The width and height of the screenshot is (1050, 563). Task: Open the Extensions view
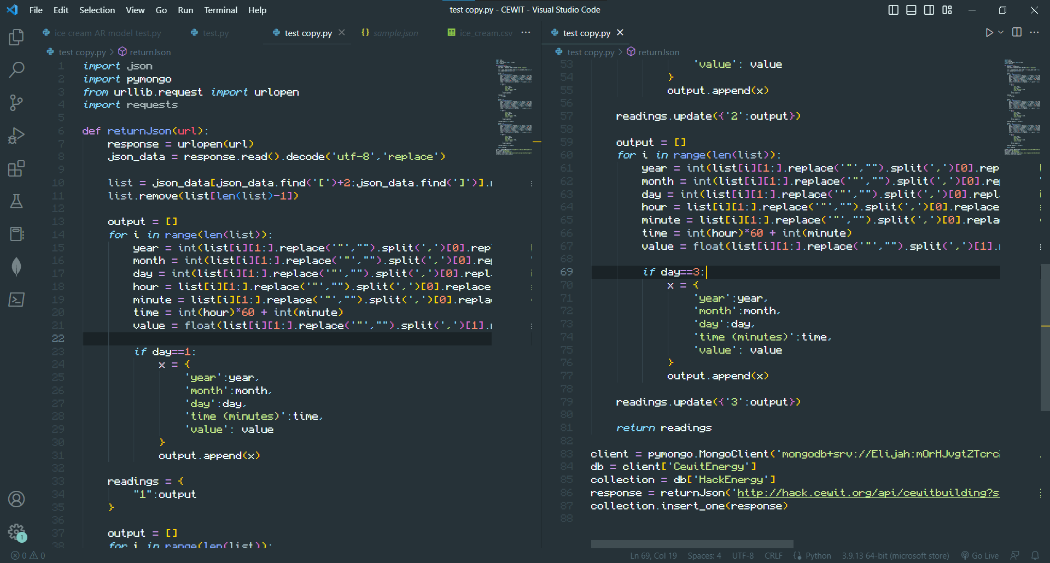16,168
